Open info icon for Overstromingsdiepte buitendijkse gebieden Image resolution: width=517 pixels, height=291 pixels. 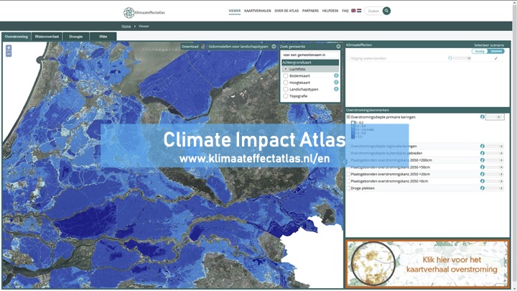482,153
